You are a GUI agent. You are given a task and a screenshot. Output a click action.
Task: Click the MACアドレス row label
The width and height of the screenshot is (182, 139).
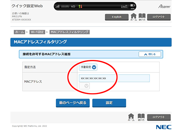(x=33, y=82)
